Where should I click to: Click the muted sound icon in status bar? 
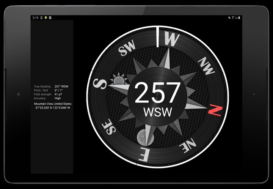click(229, 17)
